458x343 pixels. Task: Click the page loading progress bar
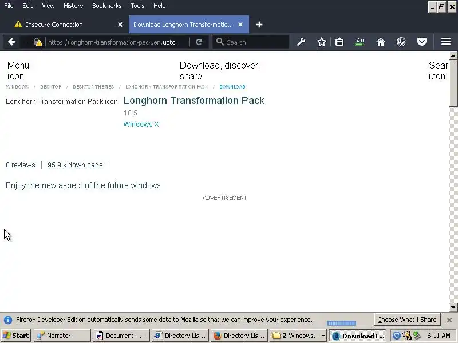[x=341, y=323]
